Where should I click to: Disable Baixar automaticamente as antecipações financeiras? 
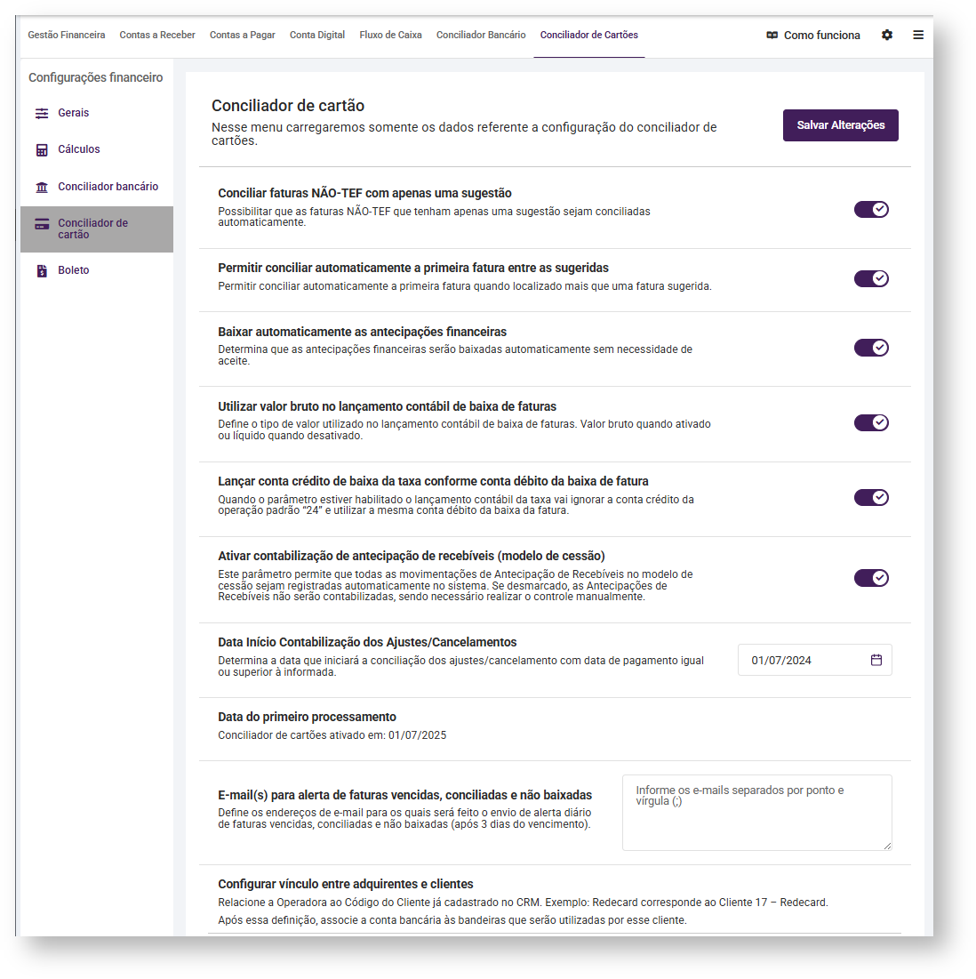871,348
